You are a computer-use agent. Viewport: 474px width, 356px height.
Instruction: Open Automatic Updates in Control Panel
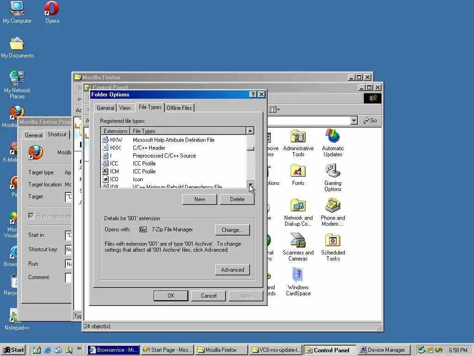click(333, 143)
